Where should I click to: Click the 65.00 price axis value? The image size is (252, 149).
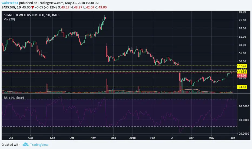click(x=242, y=37)
